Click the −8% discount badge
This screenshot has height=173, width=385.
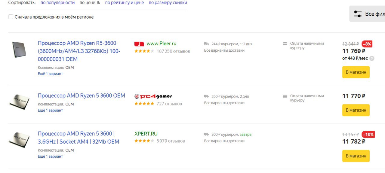pos(367,44)
